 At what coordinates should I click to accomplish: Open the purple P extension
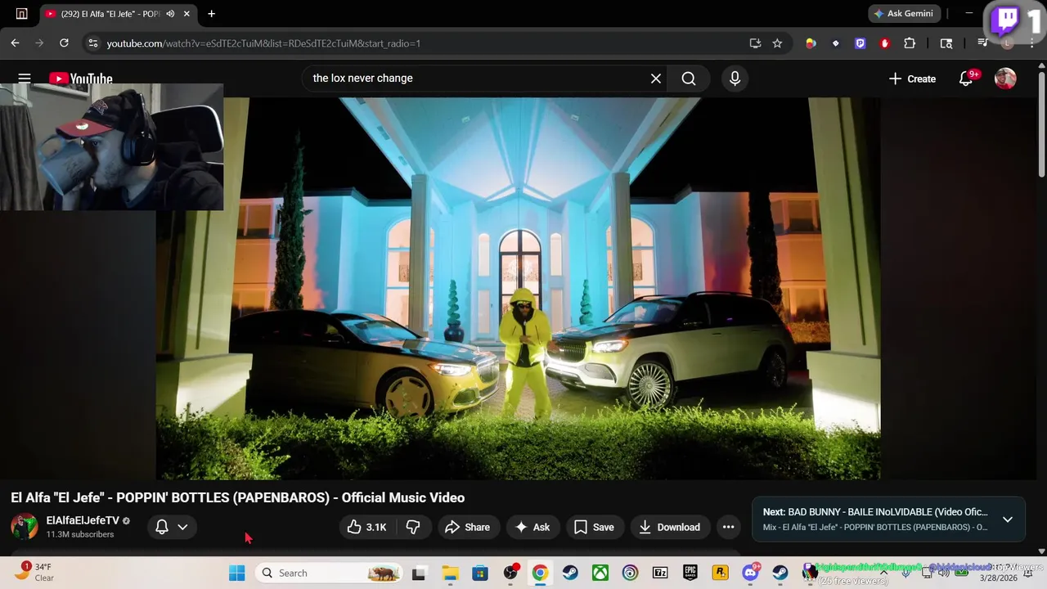pos(861,43)
